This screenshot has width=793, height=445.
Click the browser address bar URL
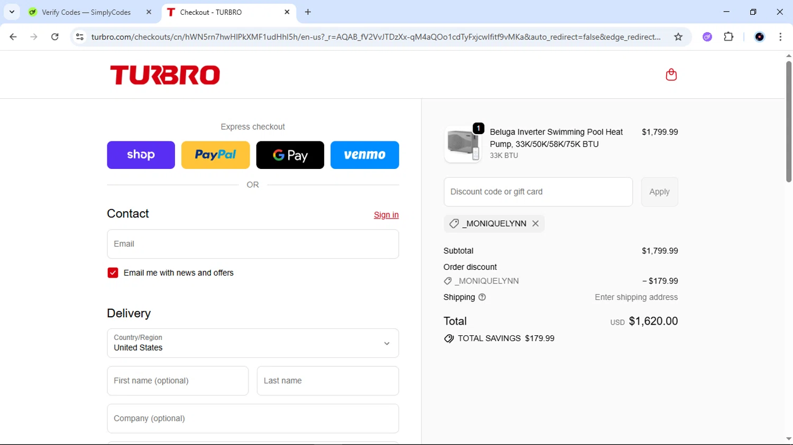pyautogui.click(x=375, y=37)
